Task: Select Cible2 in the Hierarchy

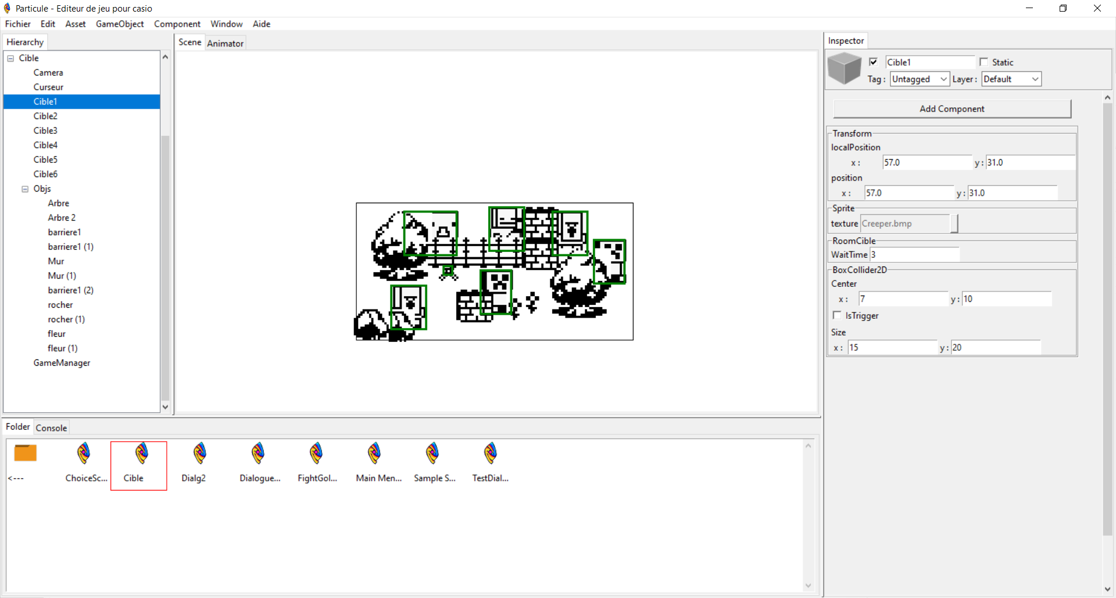Action: (45, 116)
